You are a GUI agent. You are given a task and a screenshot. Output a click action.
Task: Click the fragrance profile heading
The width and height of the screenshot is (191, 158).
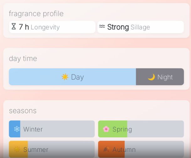(x=36, y=13)
